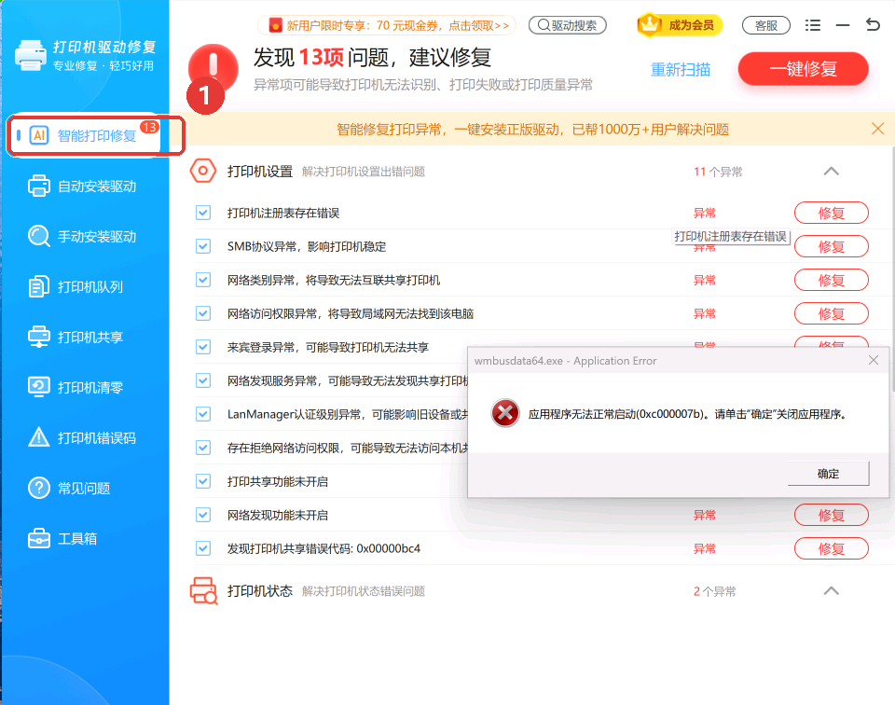Uncheck 网络发现服务异常 checkbox

203,380
